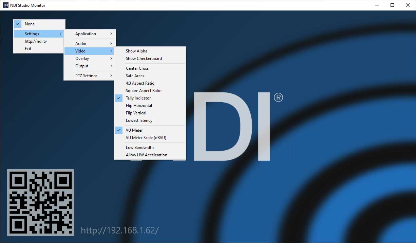
Task: Uncheck the VU Meter option
Action: pyautogui.click(x=150, y=130)
